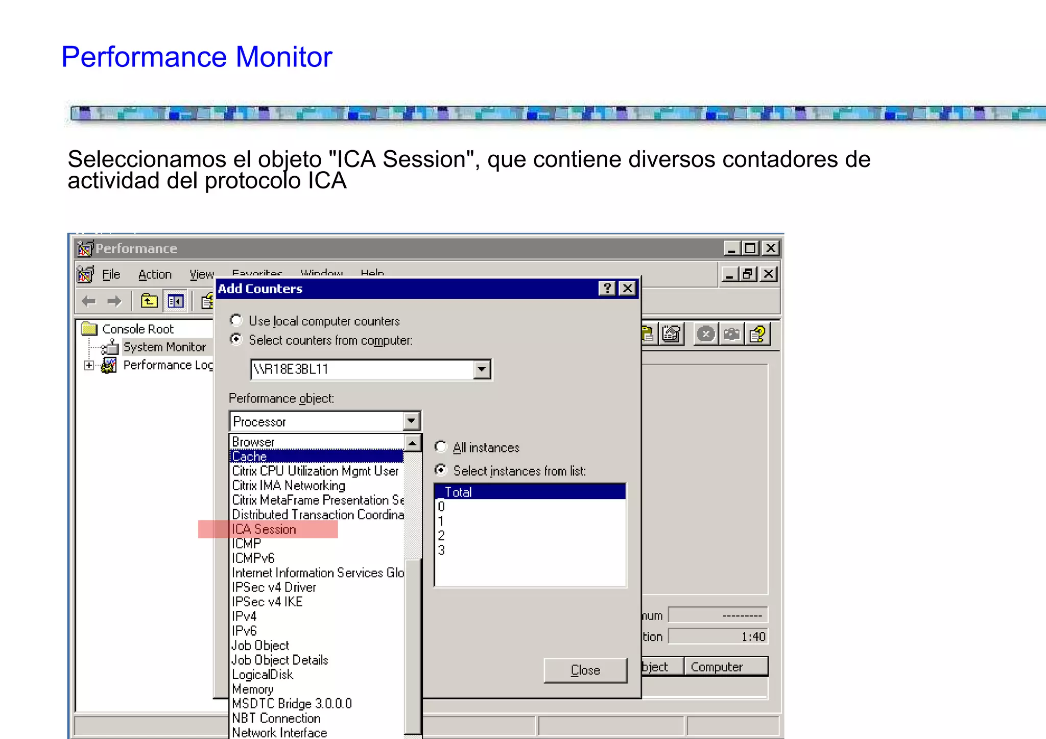1046x739 pixels.
Task: Select IPv6 in the object list
Action: (317, 631)
